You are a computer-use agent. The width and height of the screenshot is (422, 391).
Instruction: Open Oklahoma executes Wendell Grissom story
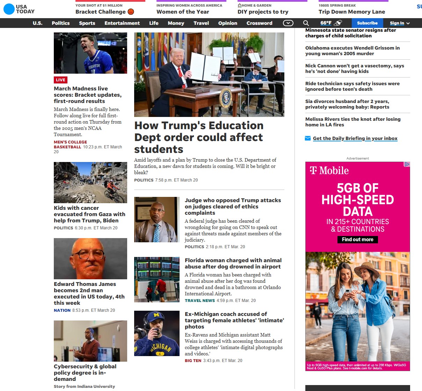click(x=352, y=51)
